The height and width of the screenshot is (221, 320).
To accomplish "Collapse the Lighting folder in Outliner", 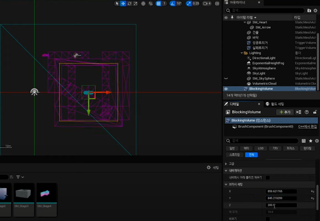I will click(242, 53).
